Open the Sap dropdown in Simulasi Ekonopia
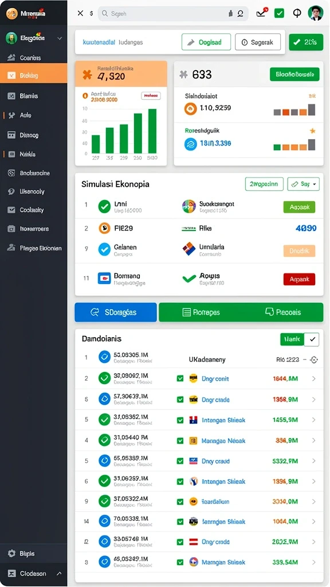 coord(304,184)
